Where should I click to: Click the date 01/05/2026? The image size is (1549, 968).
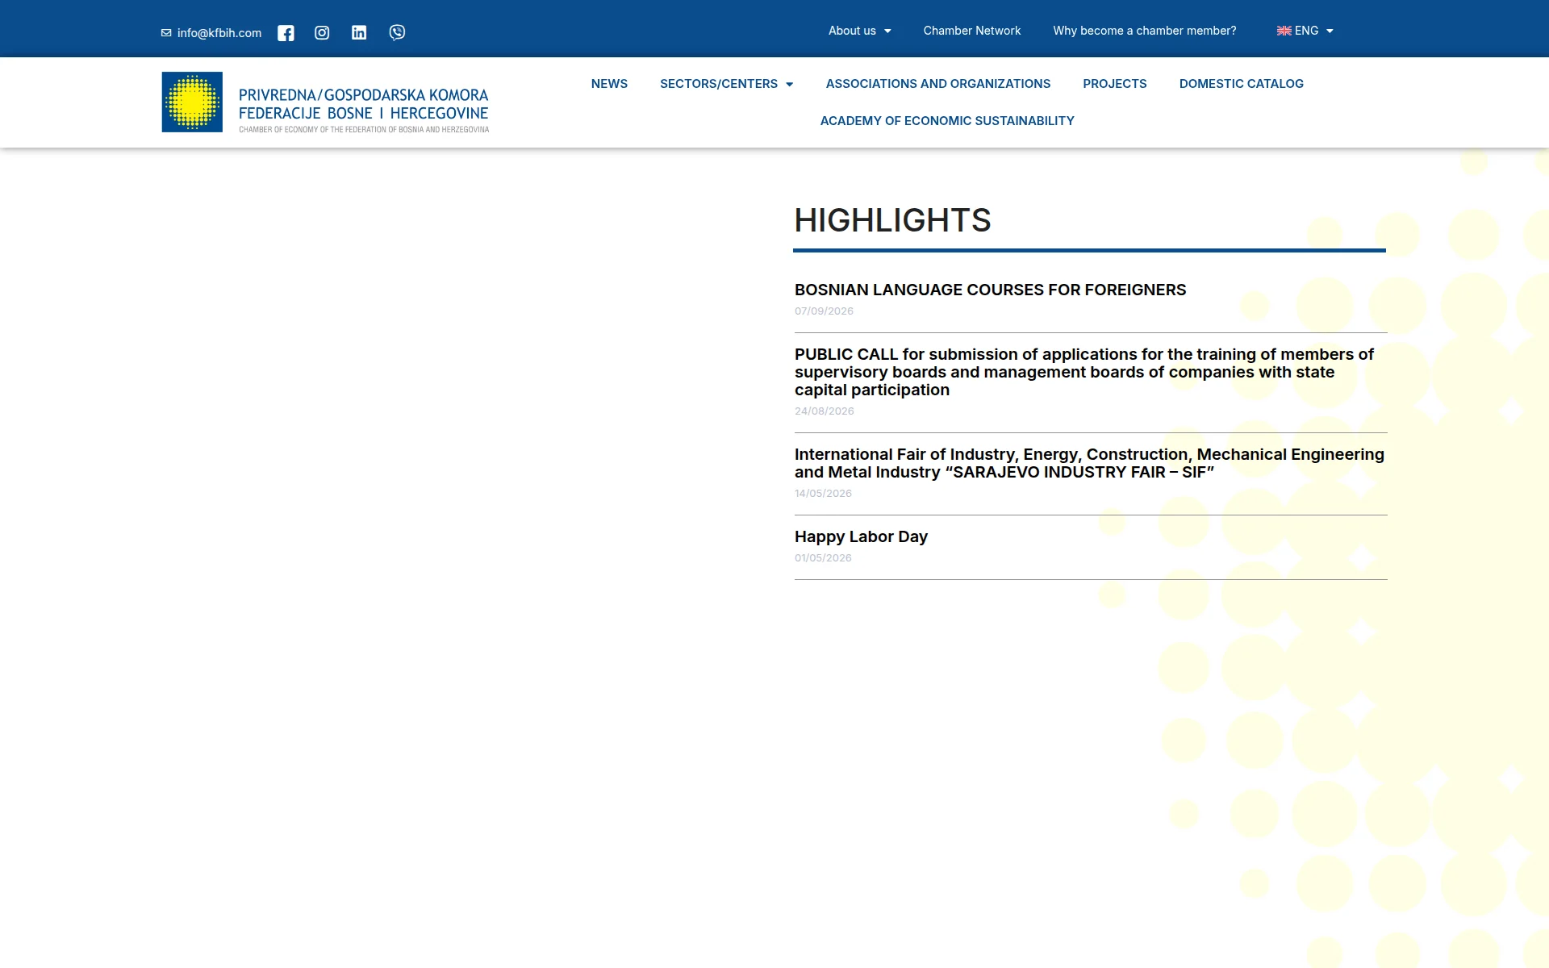823,558
